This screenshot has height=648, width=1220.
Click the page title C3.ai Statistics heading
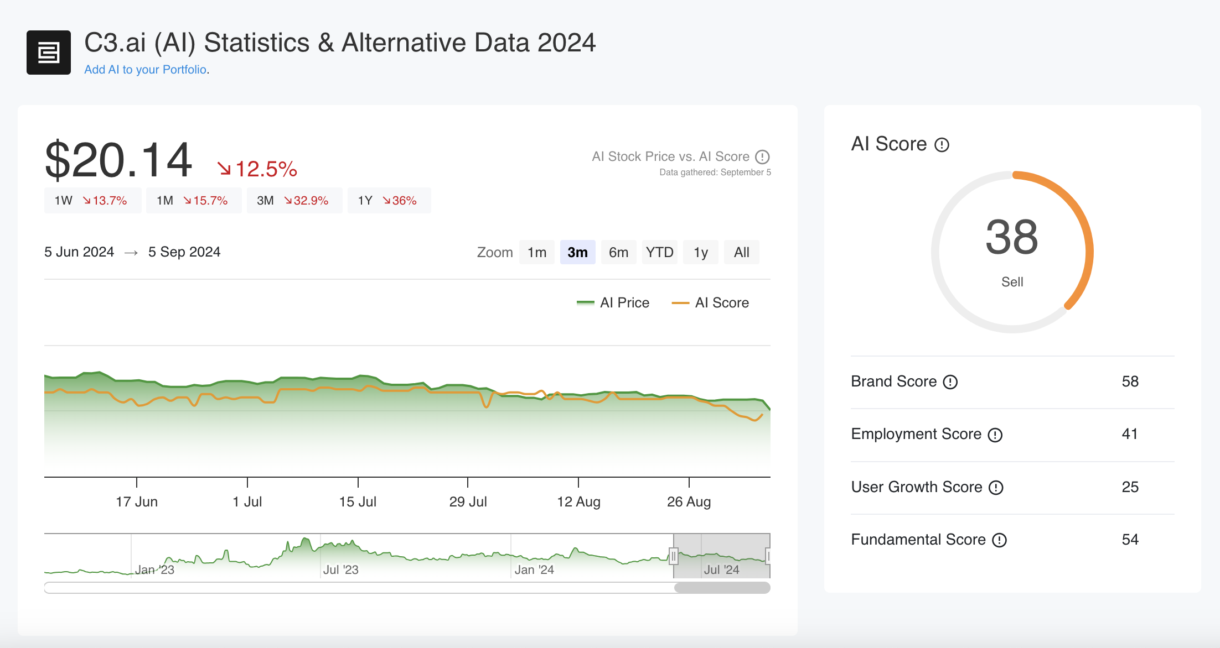coord(340,43)
